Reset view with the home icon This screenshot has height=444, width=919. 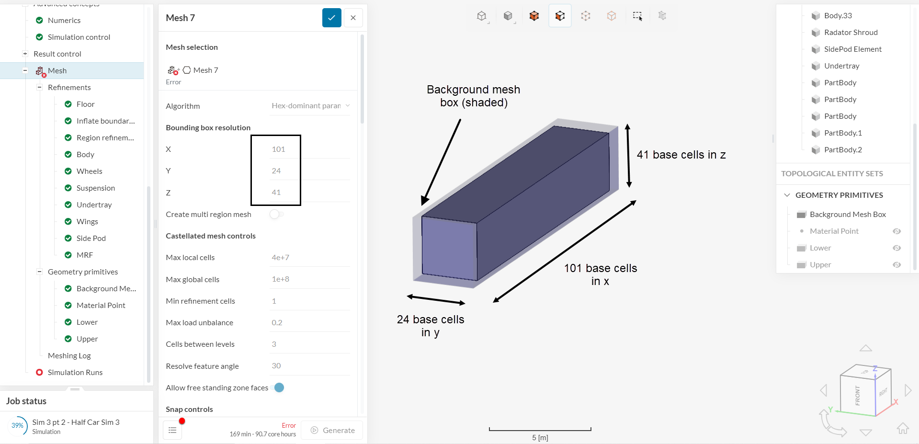[x=903, y=428]
